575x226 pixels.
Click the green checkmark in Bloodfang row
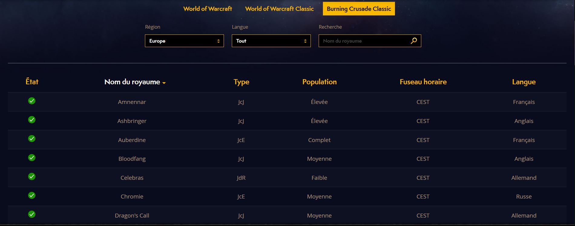[x=32, y=158]
